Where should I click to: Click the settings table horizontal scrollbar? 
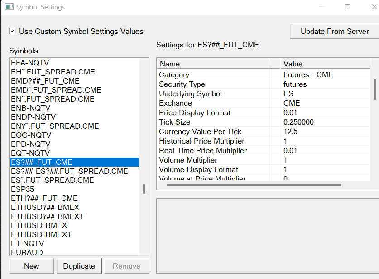point(249,185)
